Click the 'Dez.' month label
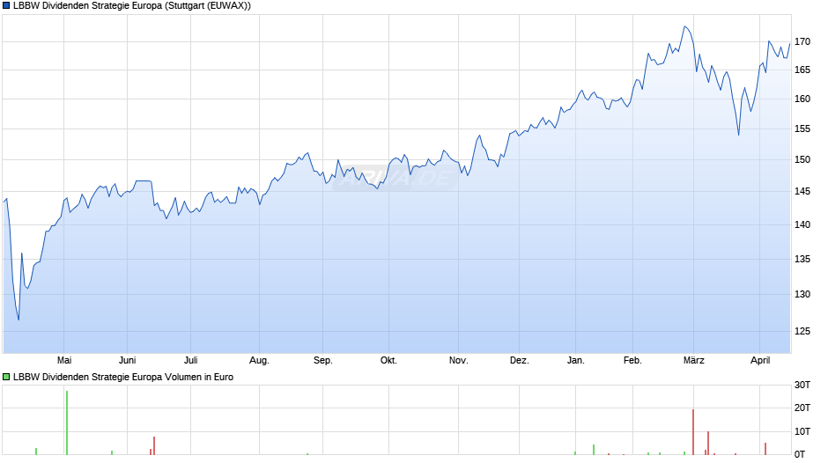 click(520, 360)
